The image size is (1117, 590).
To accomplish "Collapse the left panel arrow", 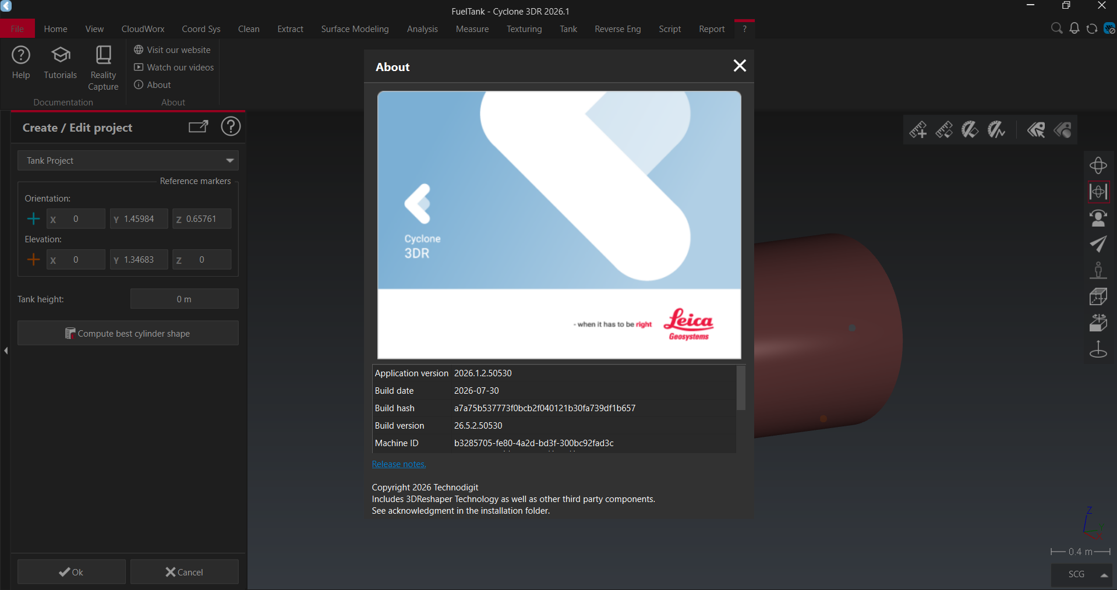I will pyautogui.click(x=6, y=351).
